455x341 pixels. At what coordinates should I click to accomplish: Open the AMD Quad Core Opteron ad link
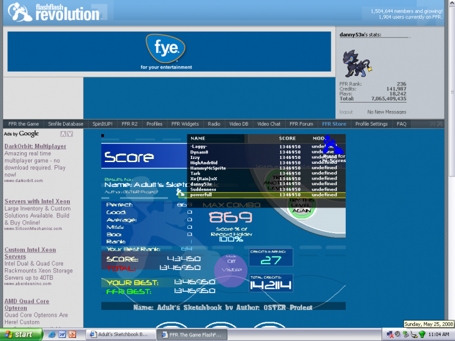coord(27,305)
